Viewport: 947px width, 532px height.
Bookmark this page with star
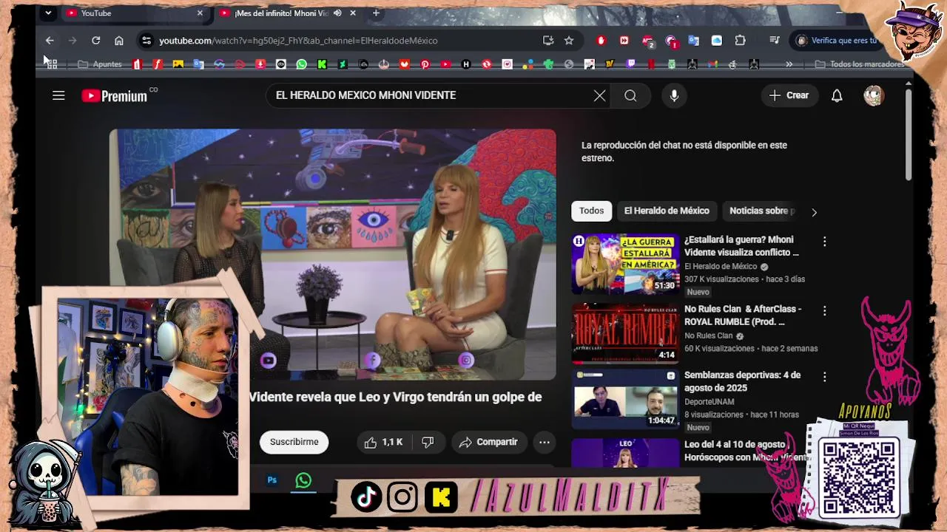coord(569,41)
